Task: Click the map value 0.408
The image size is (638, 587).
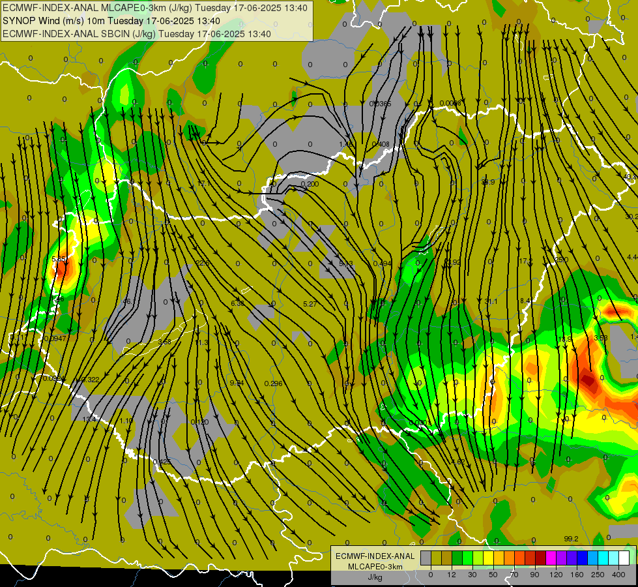Action: (x=381, y=143)
